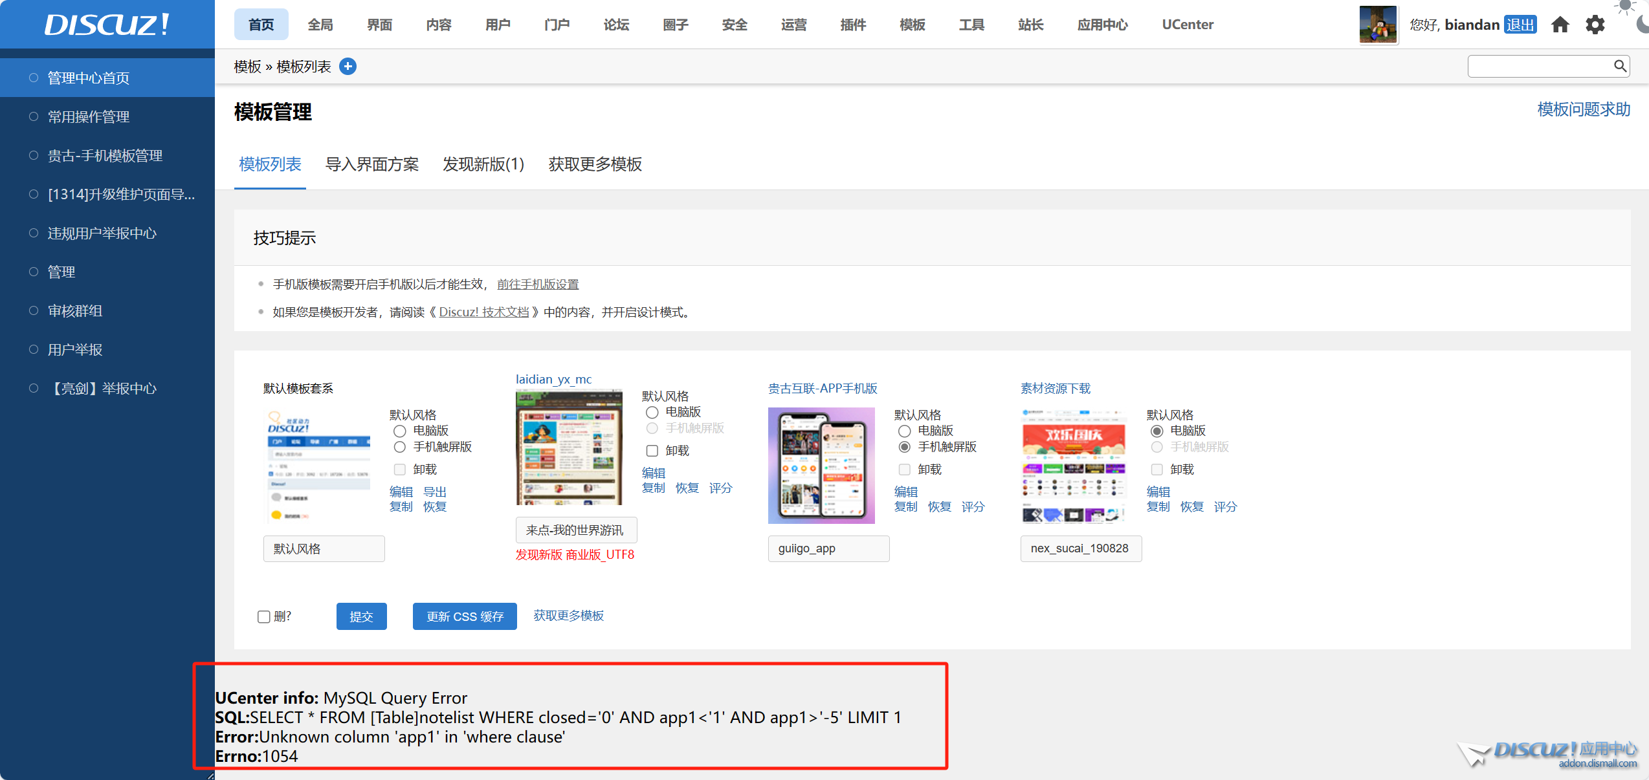
Task: Open the 工具 menu in the top navigation
Action: point(971,25)
